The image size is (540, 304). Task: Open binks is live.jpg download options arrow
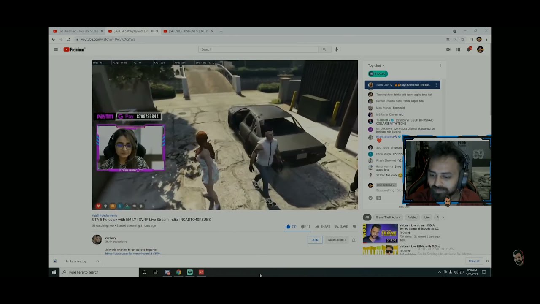pos(97,261)
